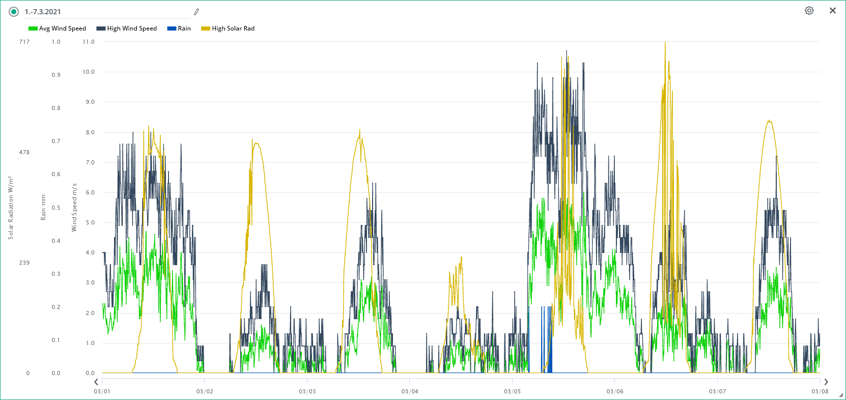Click the 03/01 date label on x-axis
Viewport: 846px width, 400px height.
pyautogui.click(x=102, y=391)
